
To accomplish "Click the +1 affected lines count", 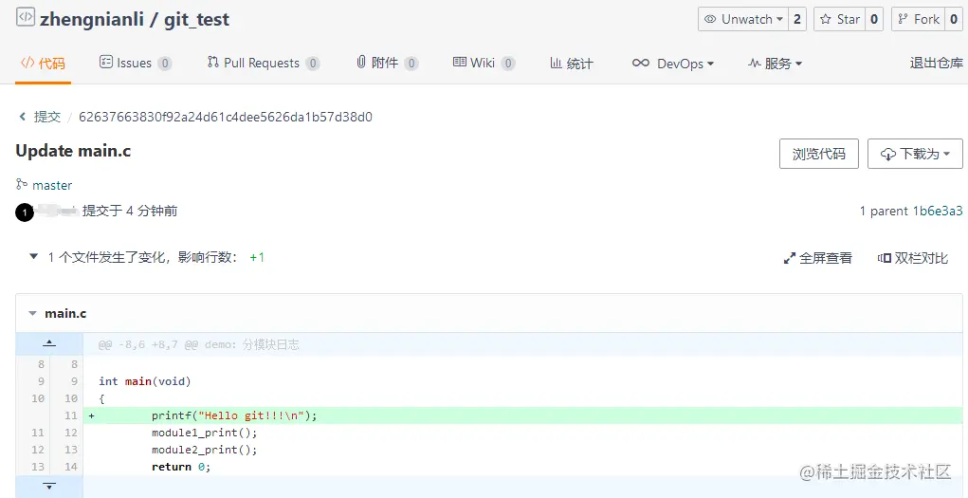I will (257, 258).
